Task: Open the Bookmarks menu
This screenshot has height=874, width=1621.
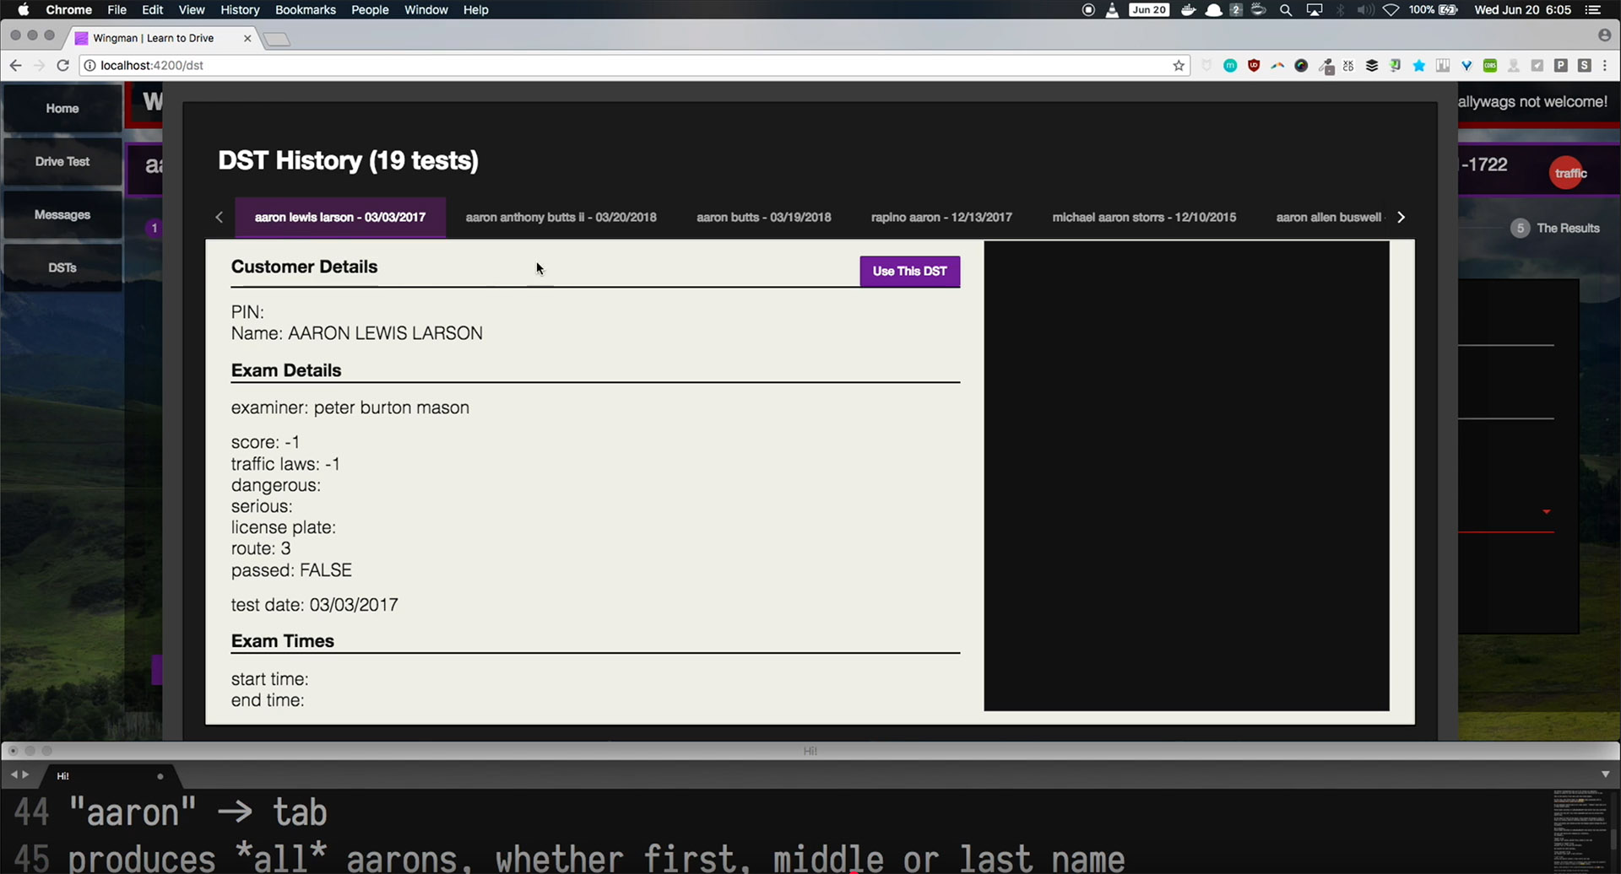Action: (305, 10)
